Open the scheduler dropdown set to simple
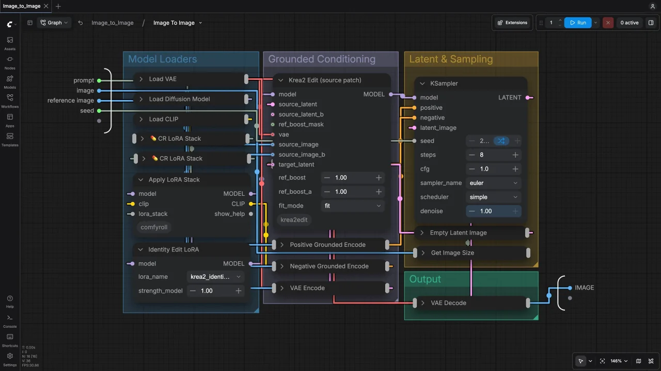This screenshot has width=661, height=371. coord(493,197)
